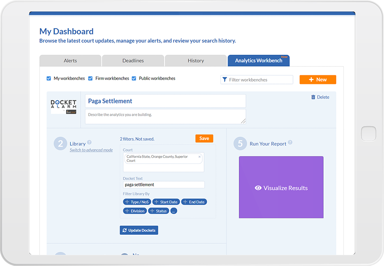Add a Start Date filter
The width and height of the screenshot is (384, 266).
click(166, 202)
